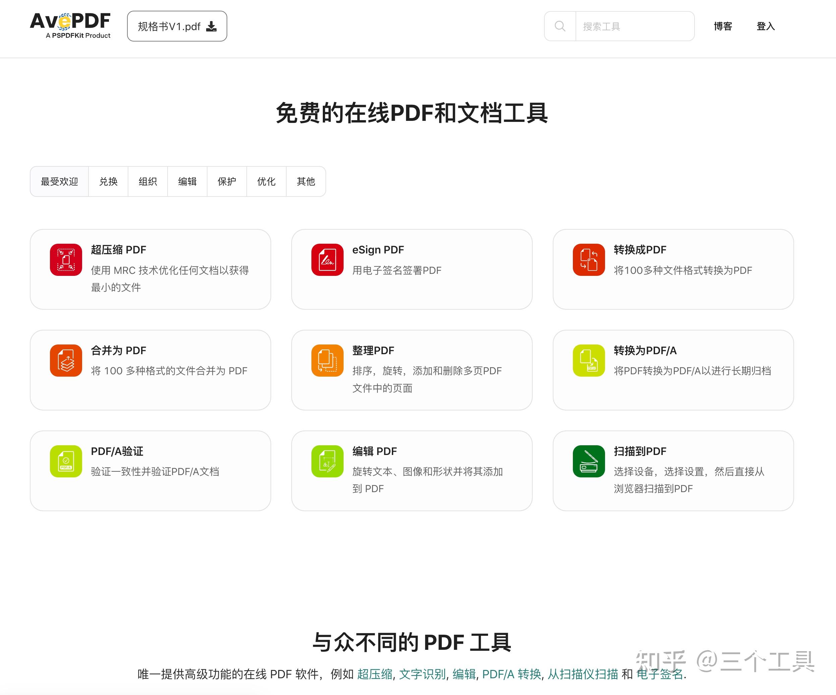Open the 合并为 PDF tool icon
Viewport: 836px width, 695px height.
click(66, 360)
